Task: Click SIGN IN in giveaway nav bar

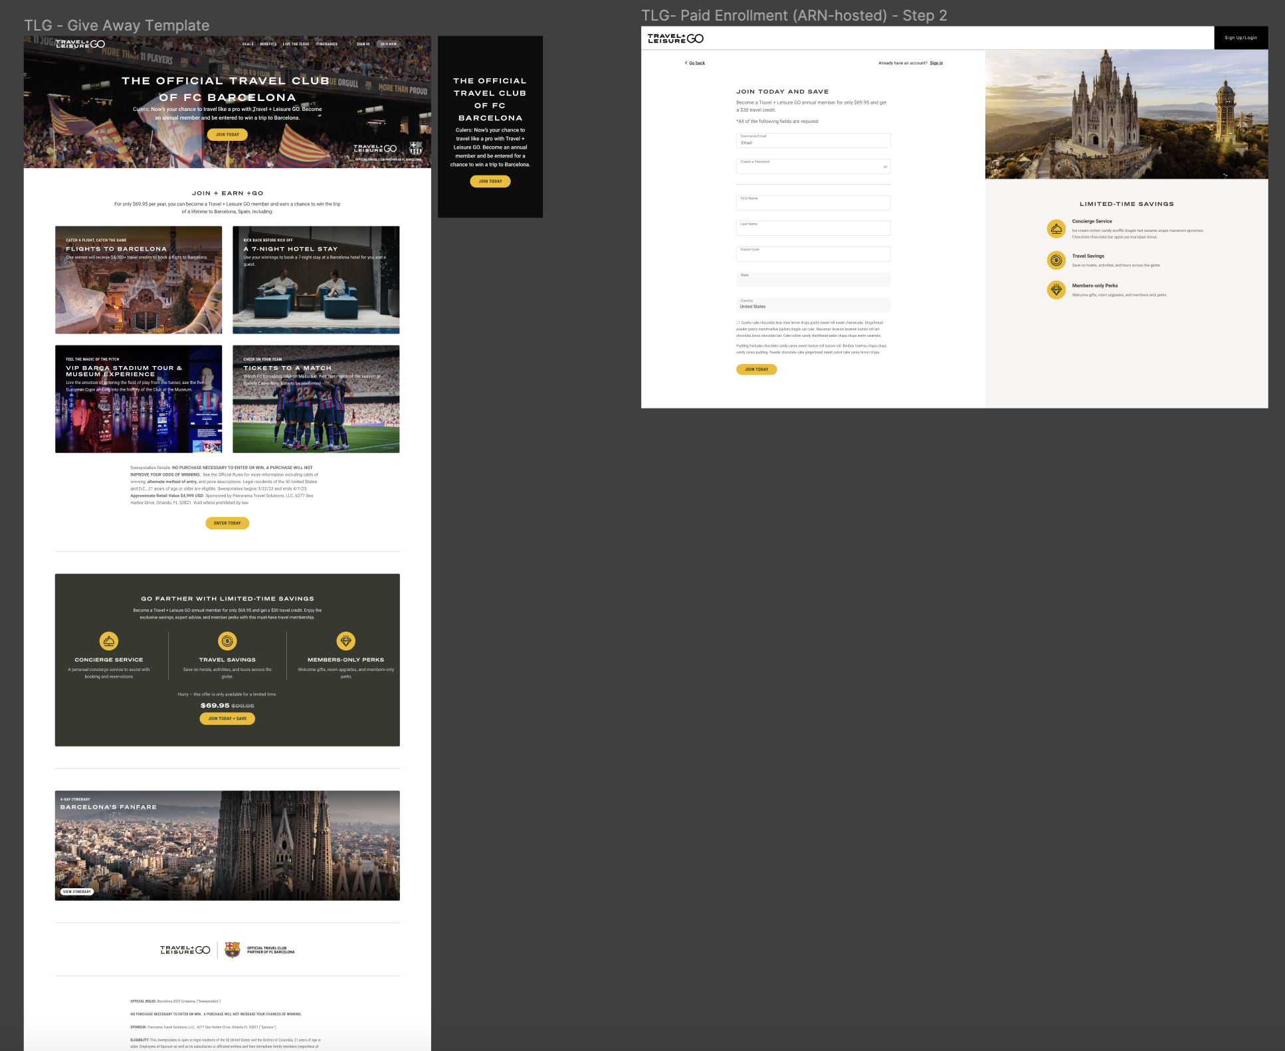Action: [363, 45]
